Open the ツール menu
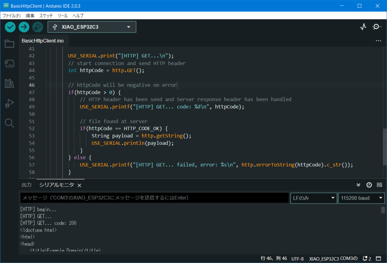Screen dimensions: 387x263 pos(63,15)
